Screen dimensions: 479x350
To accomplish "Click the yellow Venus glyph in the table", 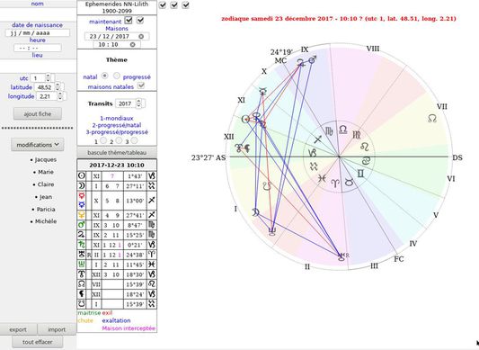I will [x=82, y=215].
